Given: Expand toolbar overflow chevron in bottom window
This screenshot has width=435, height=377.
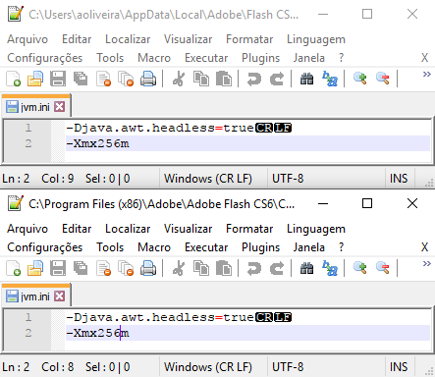Looking at the screenshot, I should coord(426,263).
